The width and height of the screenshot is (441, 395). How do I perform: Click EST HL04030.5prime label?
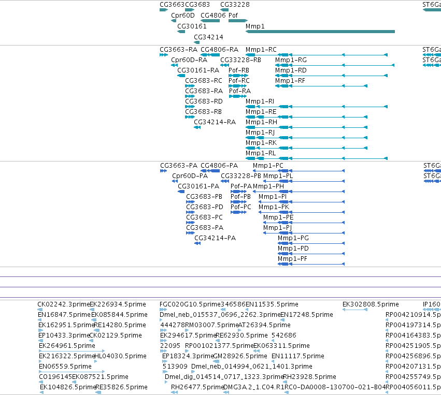120,356
